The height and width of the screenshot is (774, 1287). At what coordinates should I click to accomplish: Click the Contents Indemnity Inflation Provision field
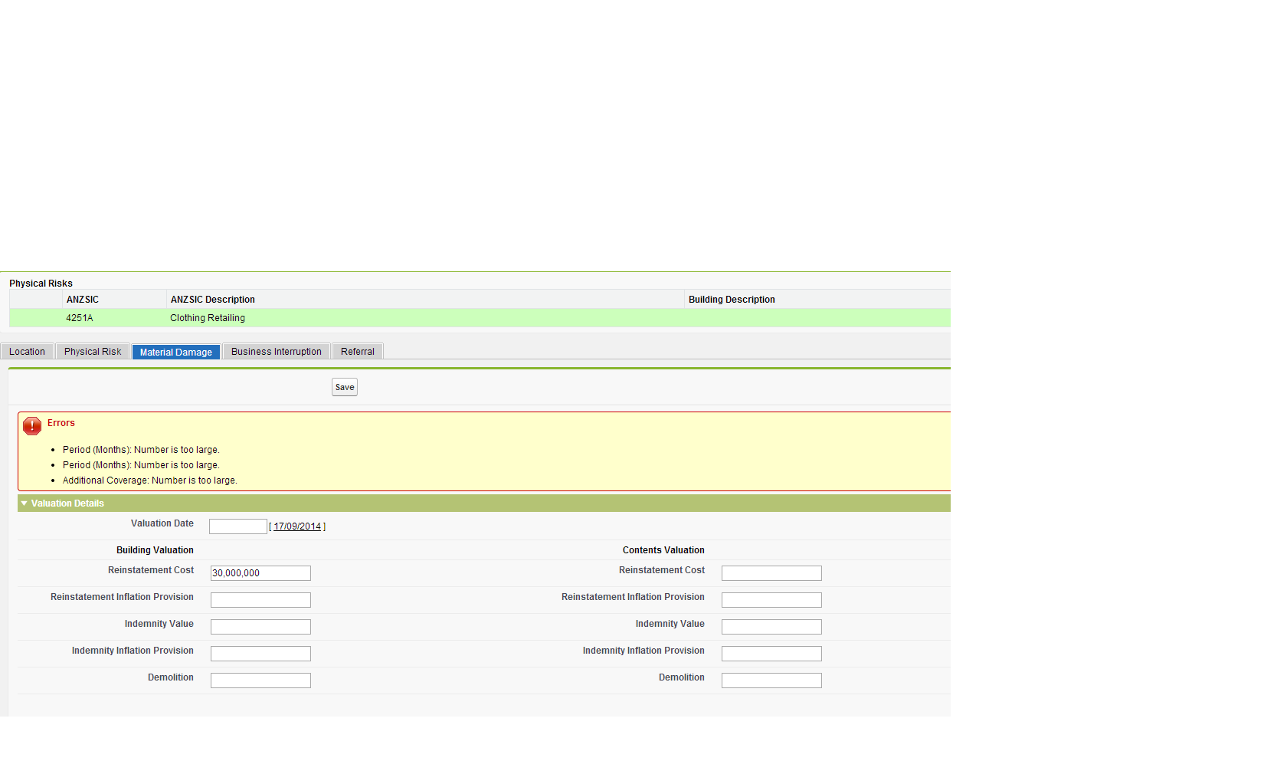(x=771, y=653)
